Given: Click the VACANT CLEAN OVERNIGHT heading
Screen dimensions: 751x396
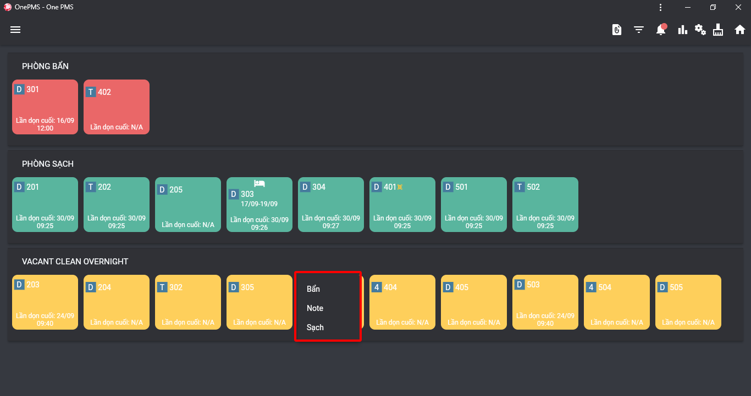Looking at the screenshot, I should pyautogui.click(x=75, y=262).
